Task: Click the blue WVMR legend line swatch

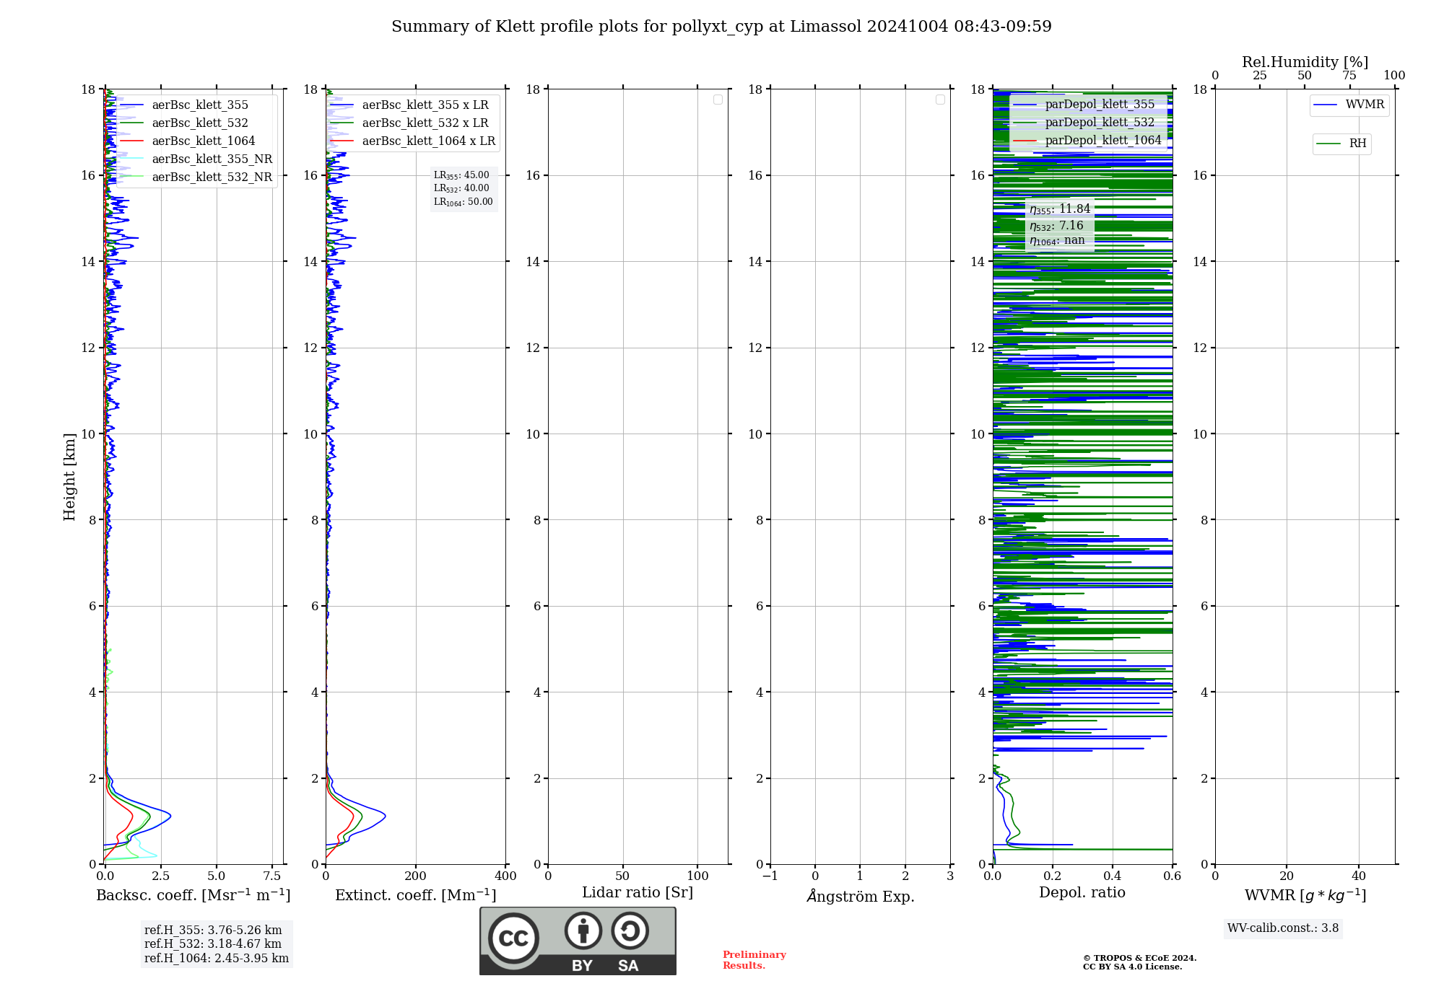Action: click(x=1326, y=105)
